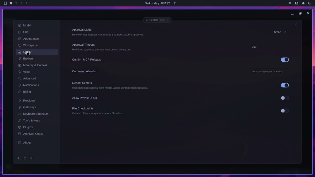The height and width of the screenshot is (177, 315).
Task: Click the "Redact Secrets" label
Action: (x=82, y=83)
